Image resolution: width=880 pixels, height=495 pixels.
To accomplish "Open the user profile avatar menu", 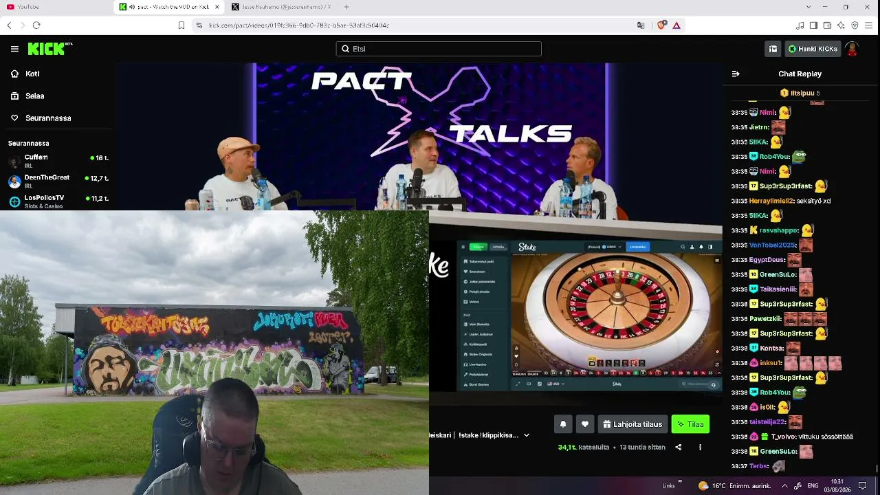I will pos(852,49).
